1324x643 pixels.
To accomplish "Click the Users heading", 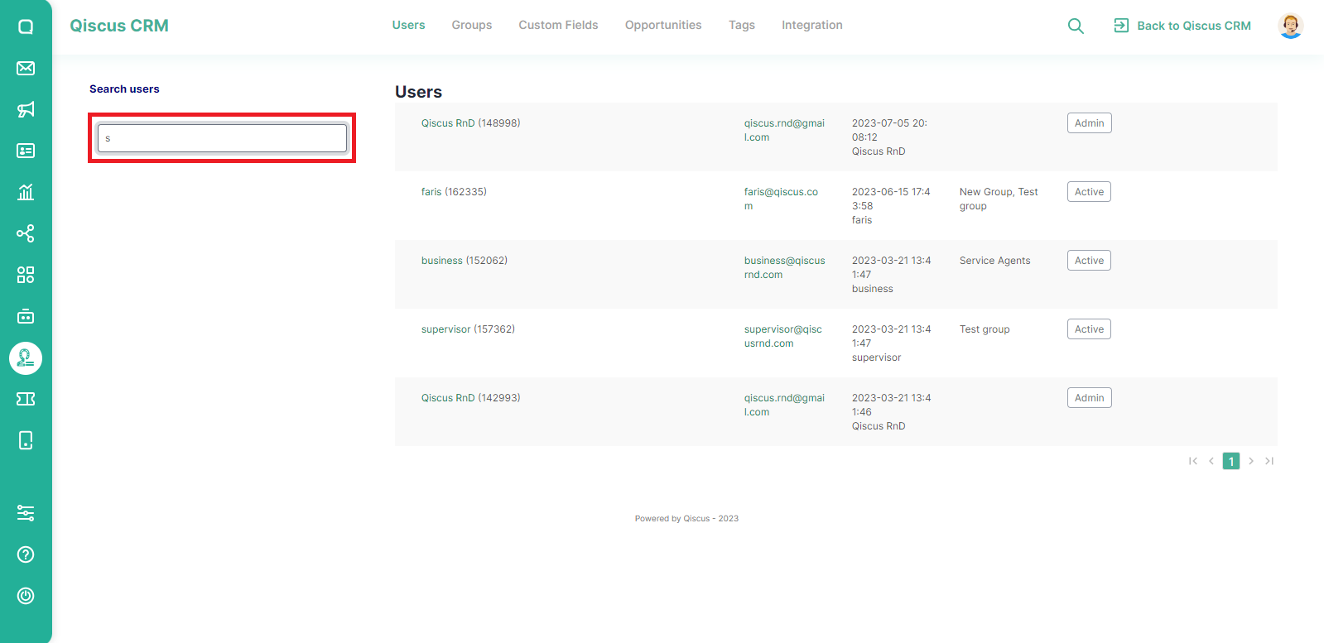I will [x=418, y=92].
